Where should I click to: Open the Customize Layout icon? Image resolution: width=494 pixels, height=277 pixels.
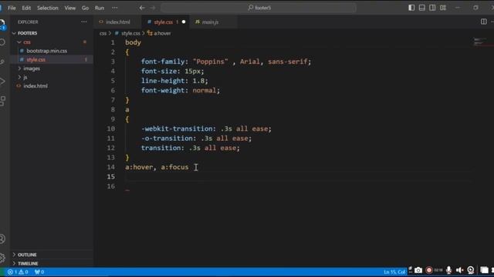[x=443, y=8]
